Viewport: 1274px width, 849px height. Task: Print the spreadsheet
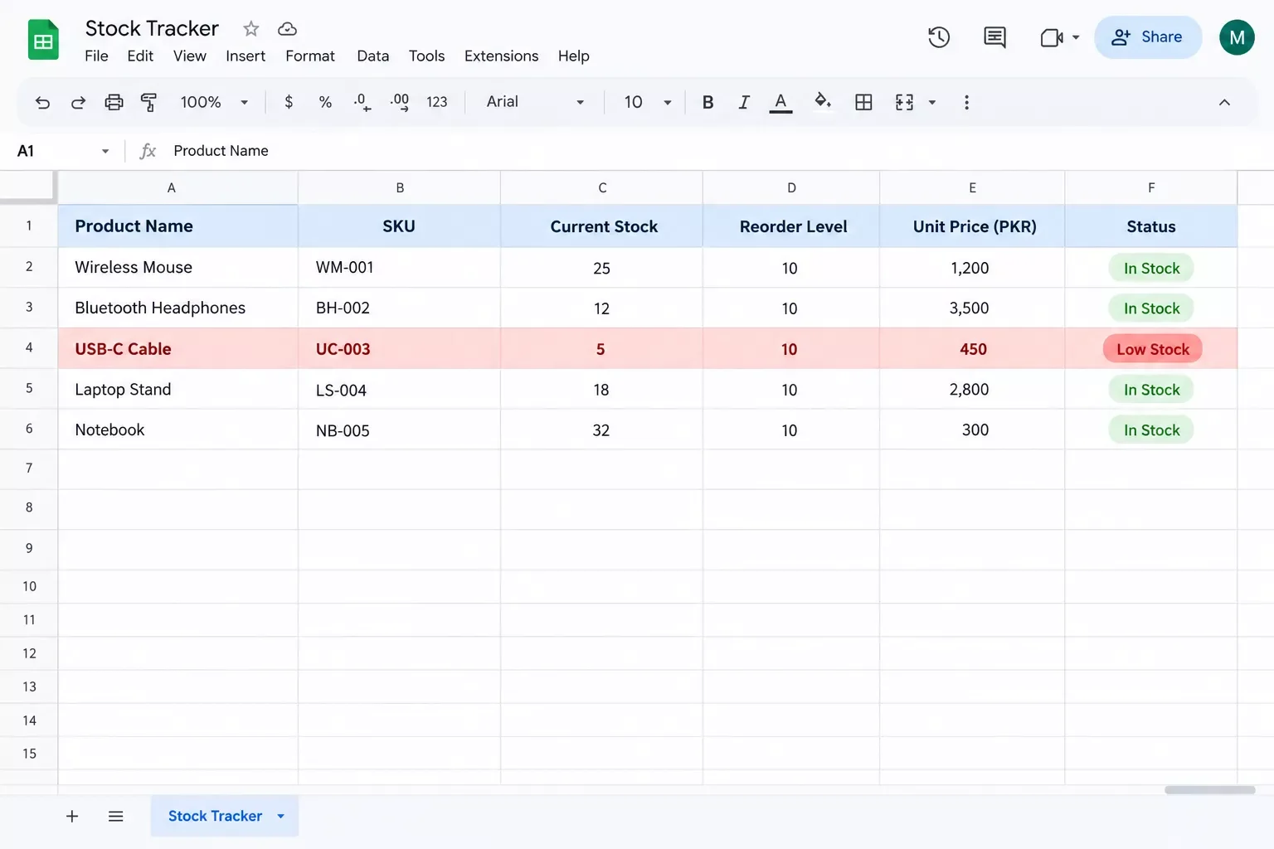click(114, 102)
